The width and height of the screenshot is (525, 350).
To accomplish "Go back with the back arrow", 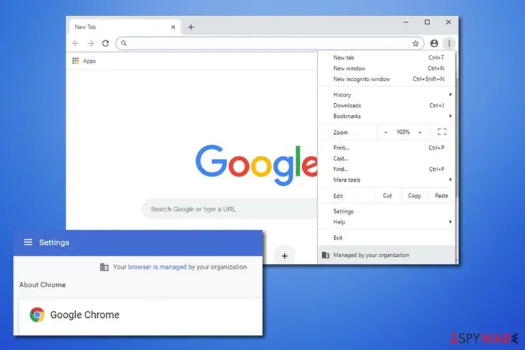I will [76, 43].
